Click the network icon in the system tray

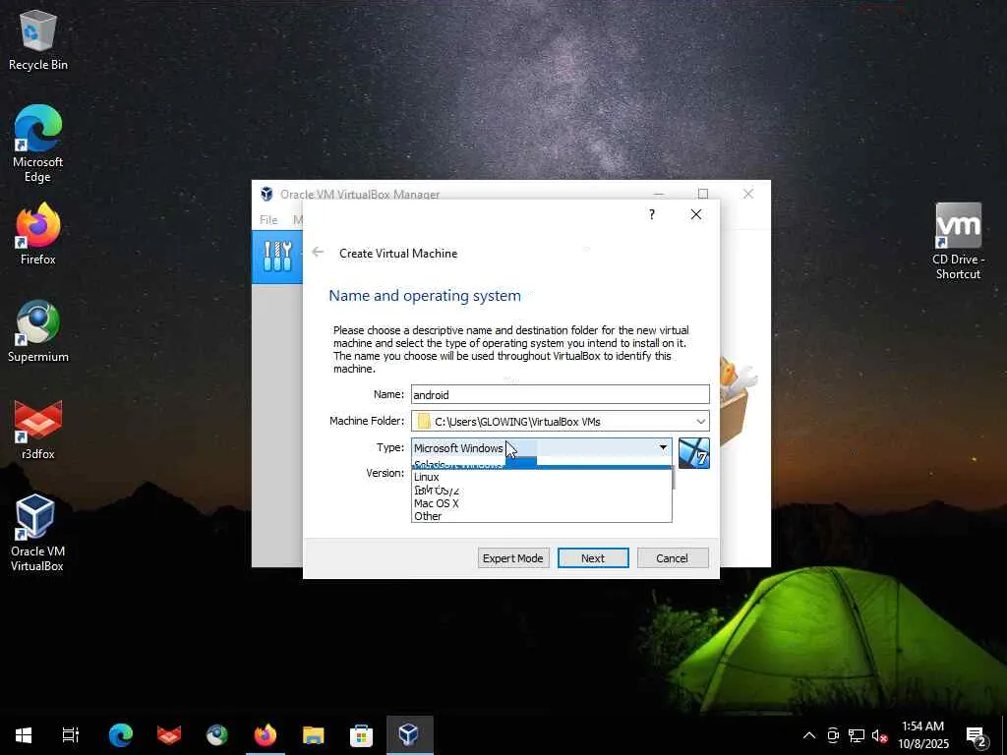857,735
